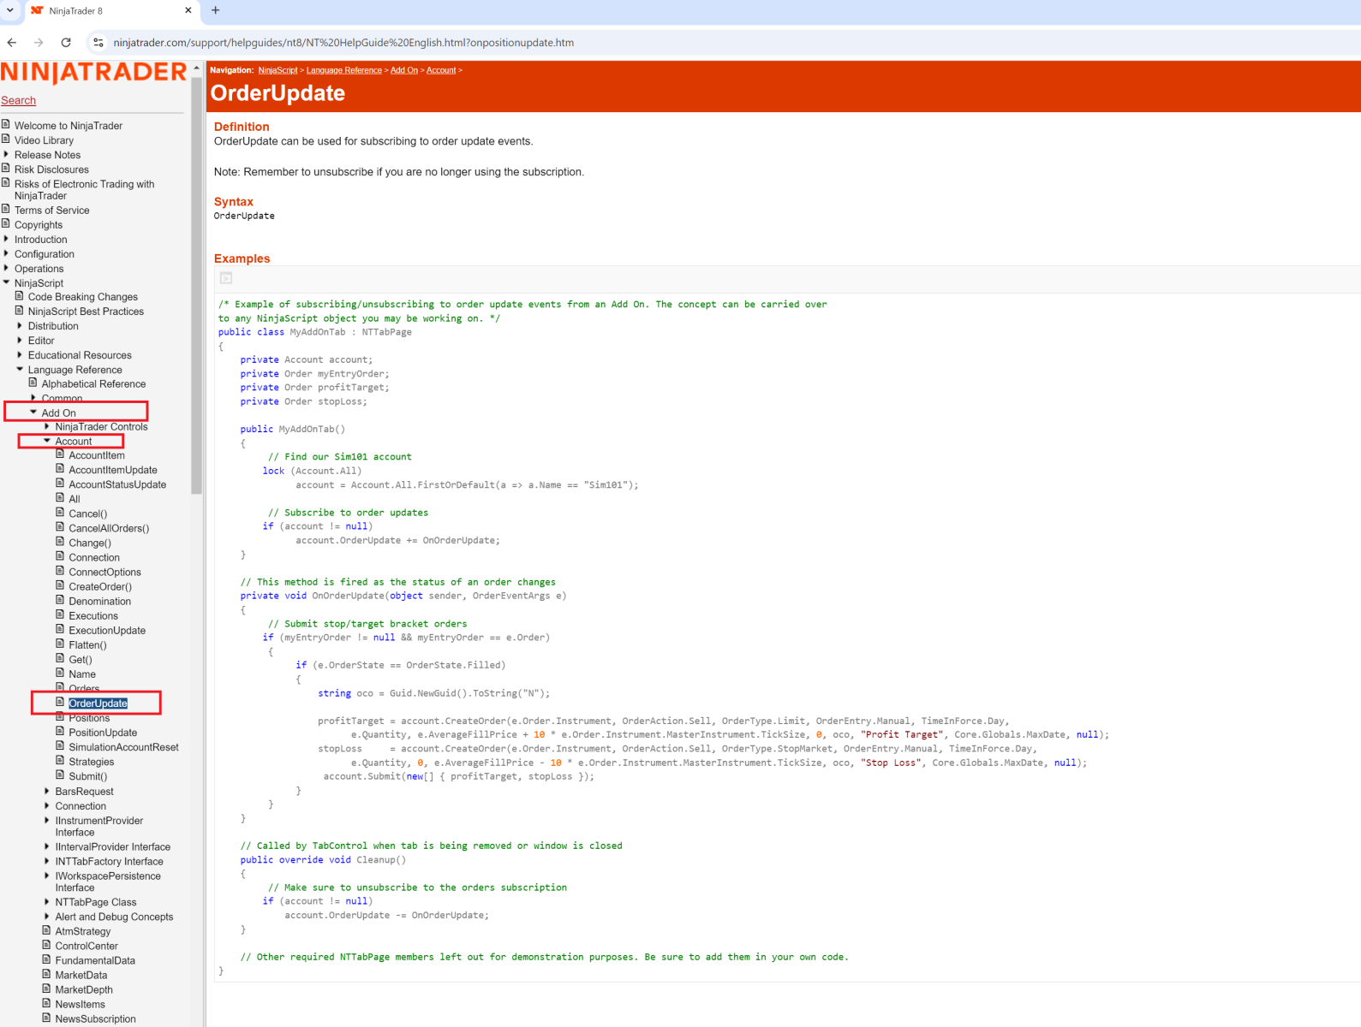Click the OrderUpdate page heading

[278, 93]
